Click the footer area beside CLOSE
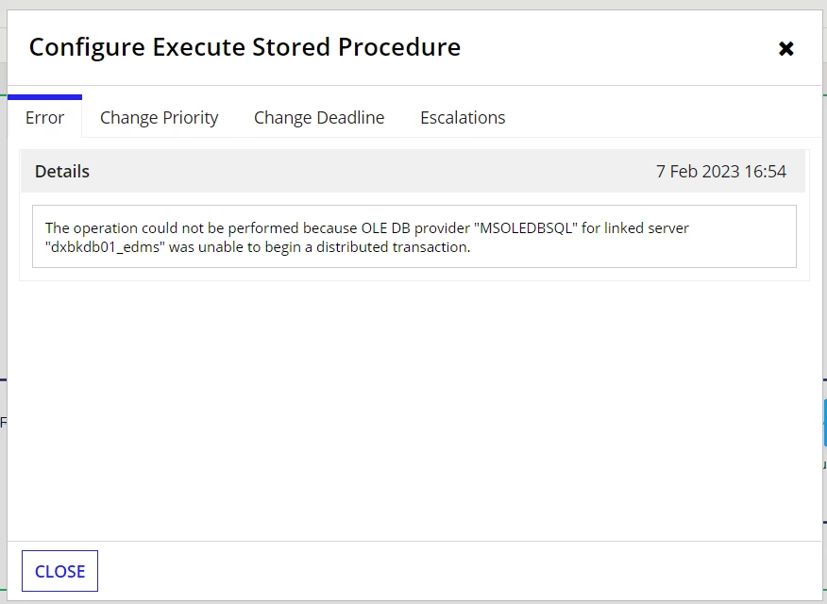Screen dimensions: 827x604 pos(459,571)
